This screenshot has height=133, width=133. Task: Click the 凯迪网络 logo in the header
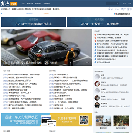pyautogui.click(x=9, y=4)
